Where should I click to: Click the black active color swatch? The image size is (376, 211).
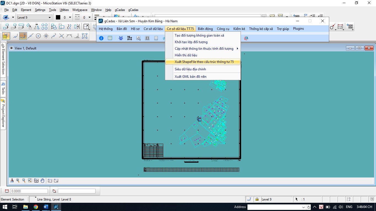pyautogui.click(x=58, y=18)
